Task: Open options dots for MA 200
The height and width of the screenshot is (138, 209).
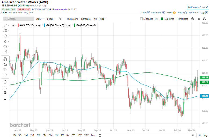Action: [x=73, y=25]
